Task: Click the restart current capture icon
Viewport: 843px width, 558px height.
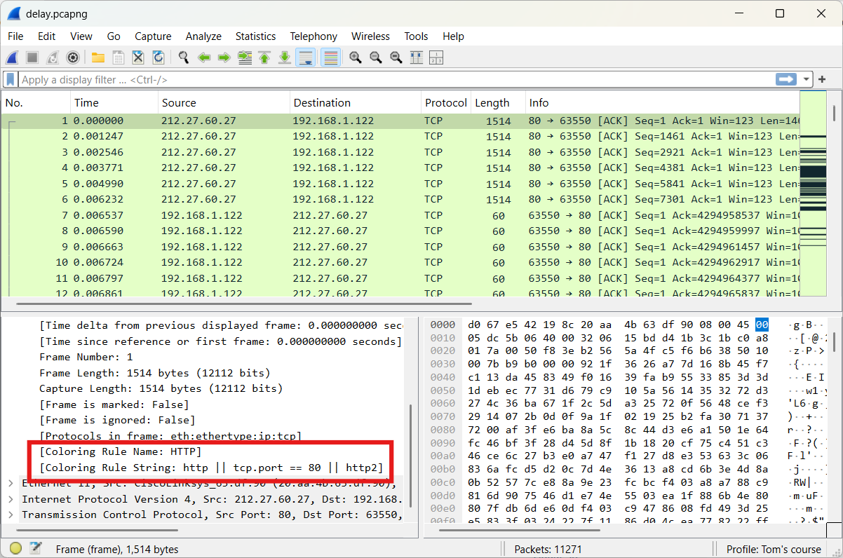Action: click(53, 57)
